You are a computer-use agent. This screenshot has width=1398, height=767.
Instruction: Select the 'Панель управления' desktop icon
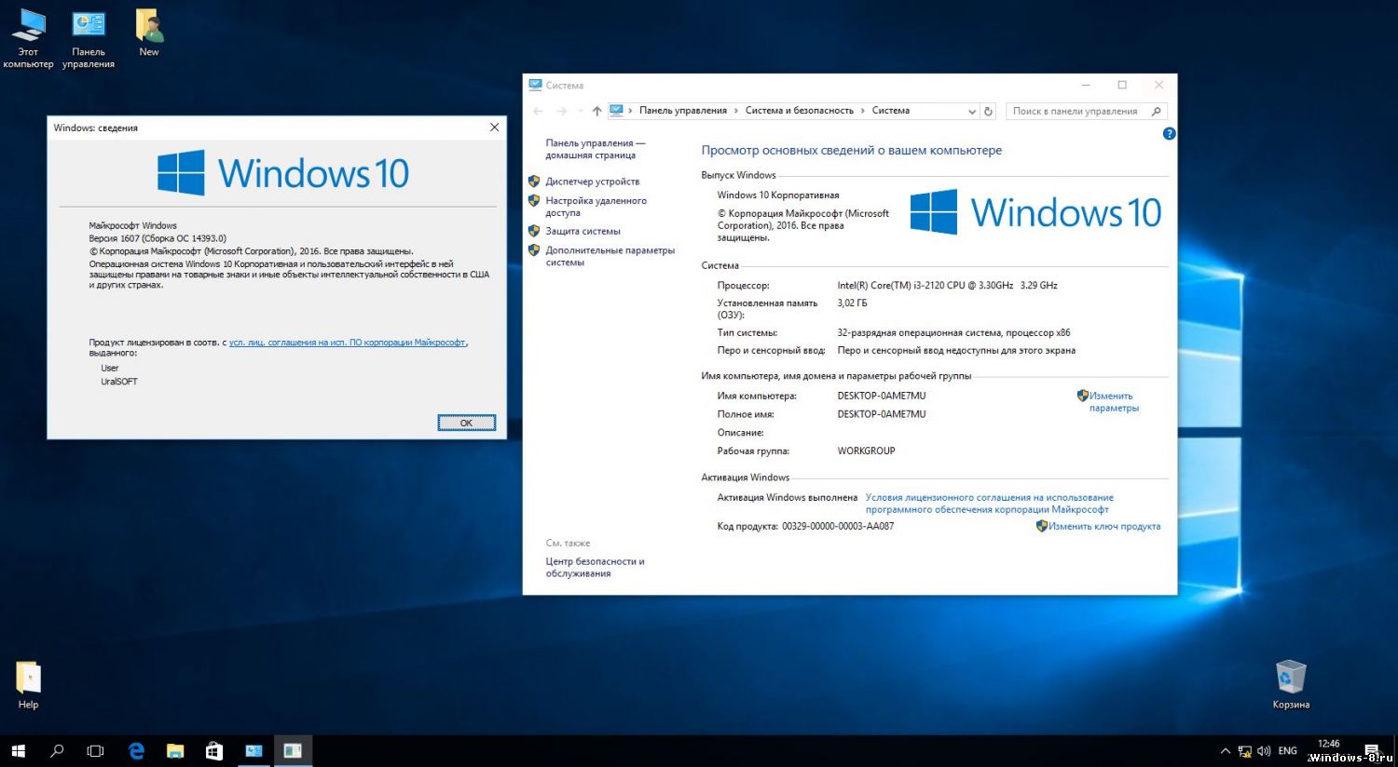click(89, 38)
